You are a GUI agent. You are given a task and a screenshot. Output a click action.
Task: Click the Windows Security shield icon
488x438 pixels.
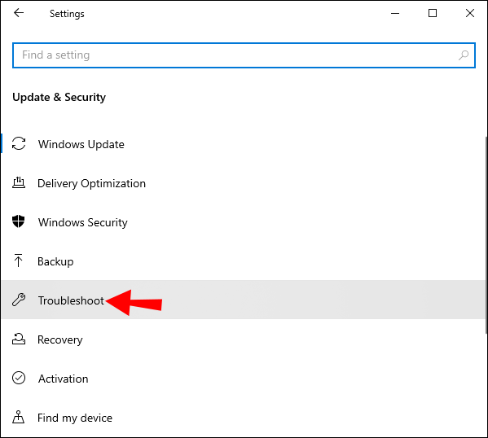tap(19, 221)
